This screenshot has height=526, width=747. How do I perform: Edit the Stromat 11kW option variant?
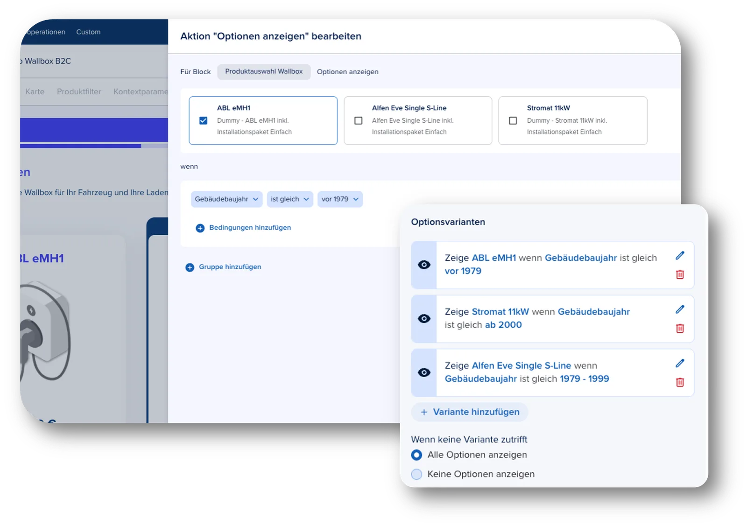680,309
